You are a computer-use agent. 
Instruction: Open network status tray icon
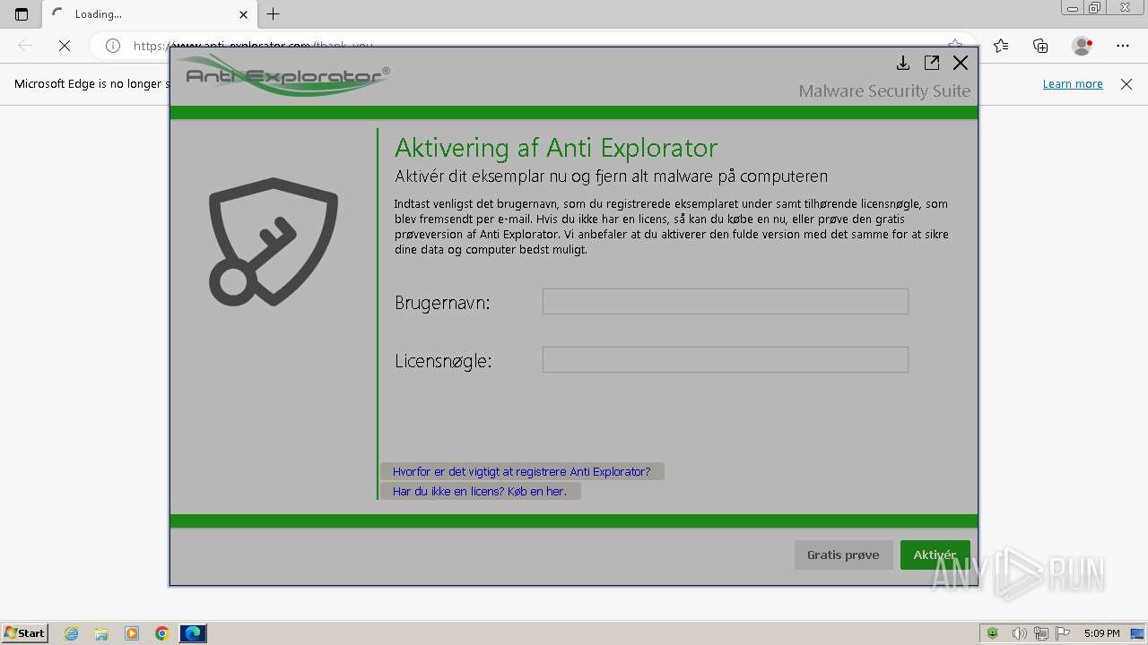pyautogui.click(x=1041, y=633)
